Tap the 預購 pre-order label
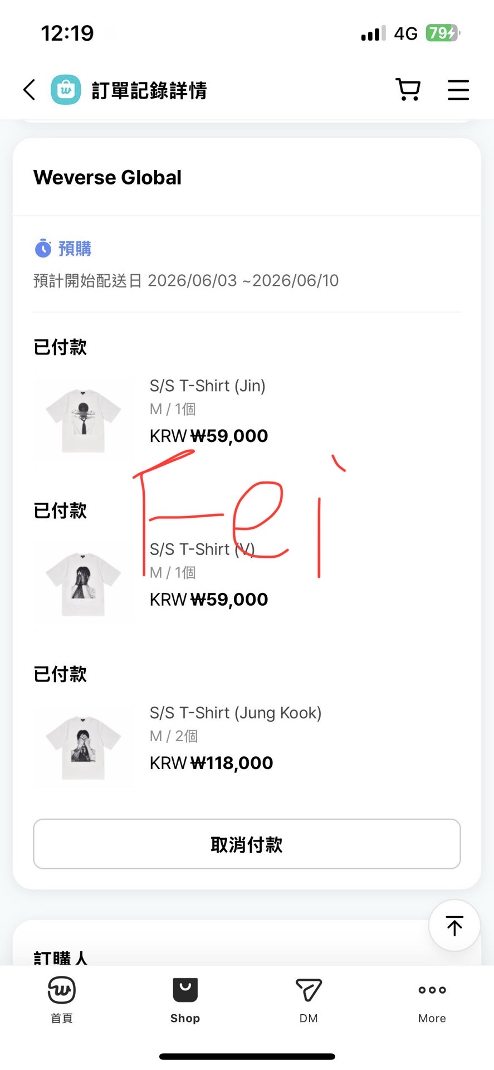Viewport: 494px width, 1070px height. (x=75, y=249)
